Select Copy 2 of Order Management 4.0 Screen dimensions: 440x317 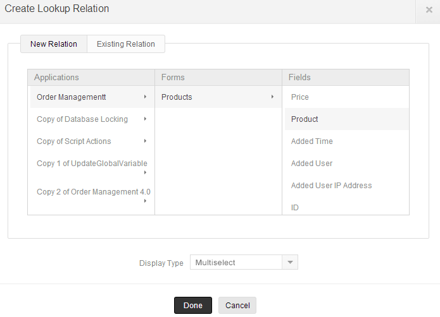coord(93,192)
